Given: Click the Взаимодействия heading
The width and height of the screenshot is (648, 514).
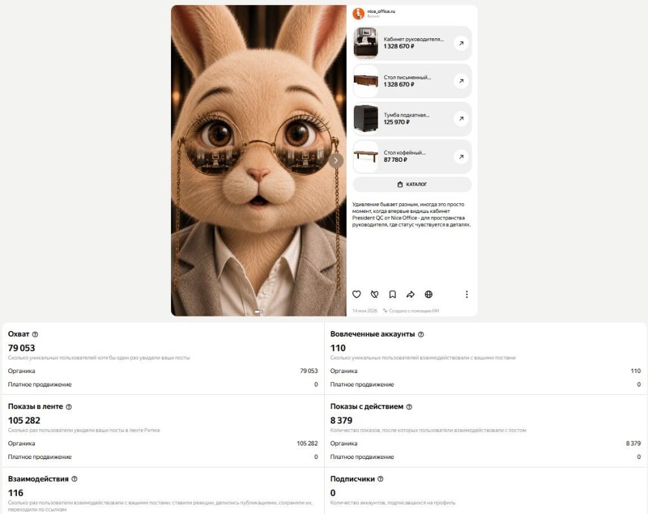Looking at the screenshot, I should [x=38, y=479].
